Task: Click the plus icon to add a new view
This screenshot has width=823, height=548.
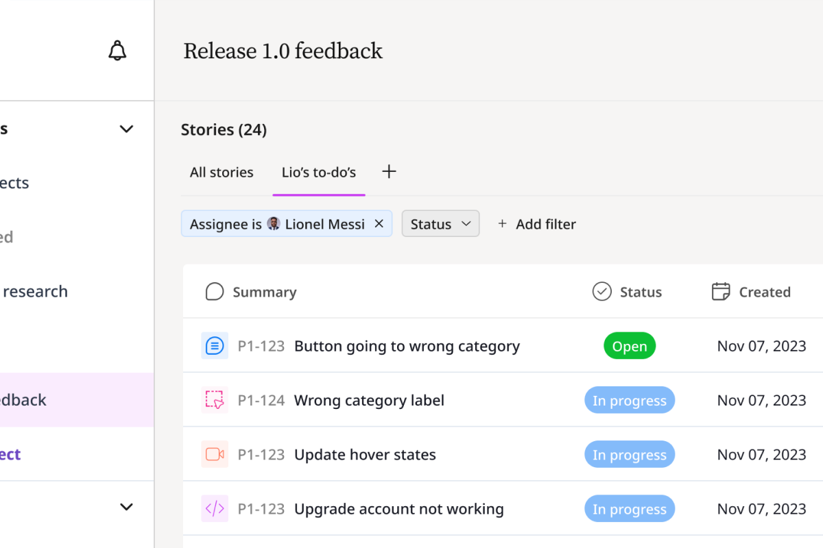Action: point(389,171)
